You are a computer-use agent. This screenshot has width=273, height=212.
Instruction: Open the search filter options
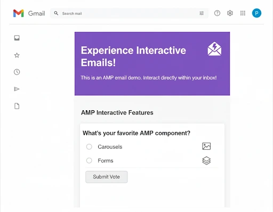(x=202, y=13)
